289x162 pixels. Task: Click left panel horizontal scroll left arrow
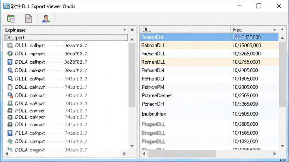[x=6, y=154]
